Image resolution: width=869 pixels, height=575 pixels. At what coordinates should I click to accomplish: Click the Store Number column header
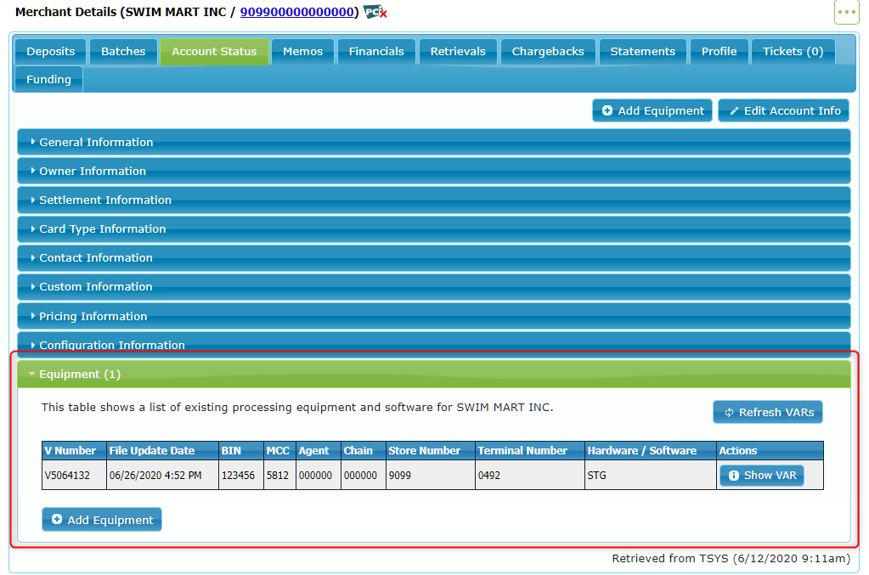(431, 450)
